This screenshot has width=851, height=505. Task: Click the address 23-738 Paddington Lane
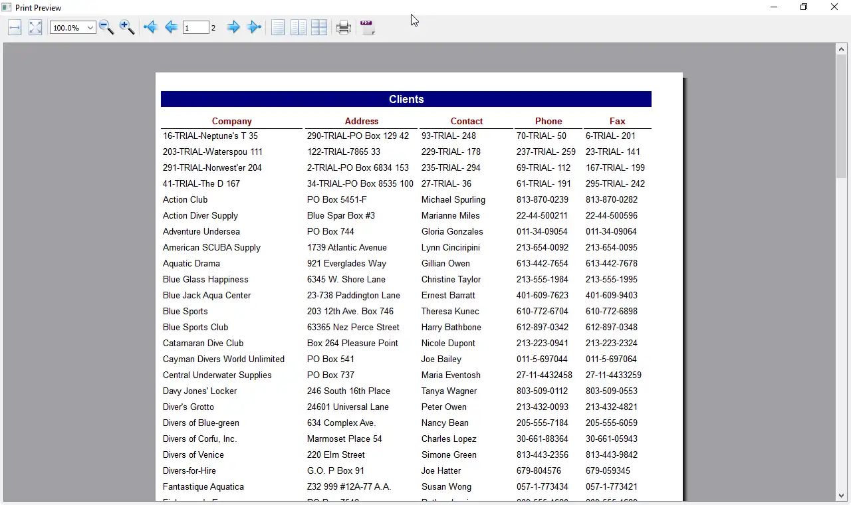[x=354, y=295]
